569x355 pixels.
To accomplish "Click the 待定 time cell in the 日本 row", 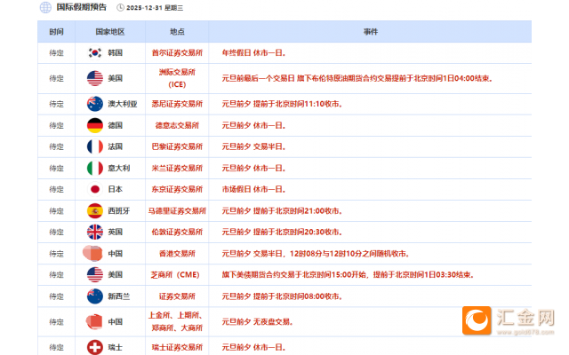I will [x=56, y=189].
